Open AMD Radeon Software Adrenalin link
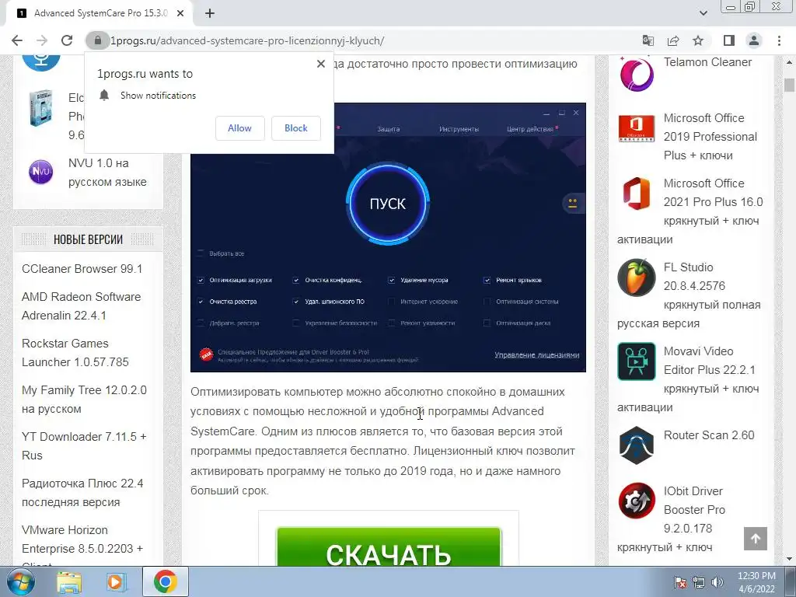This screenshot has width=796, height=597. [81, 306]
